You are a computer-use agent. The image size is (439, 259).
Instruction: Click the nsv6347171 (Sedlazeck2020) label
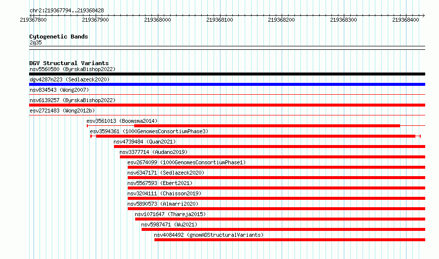[166, 173]
